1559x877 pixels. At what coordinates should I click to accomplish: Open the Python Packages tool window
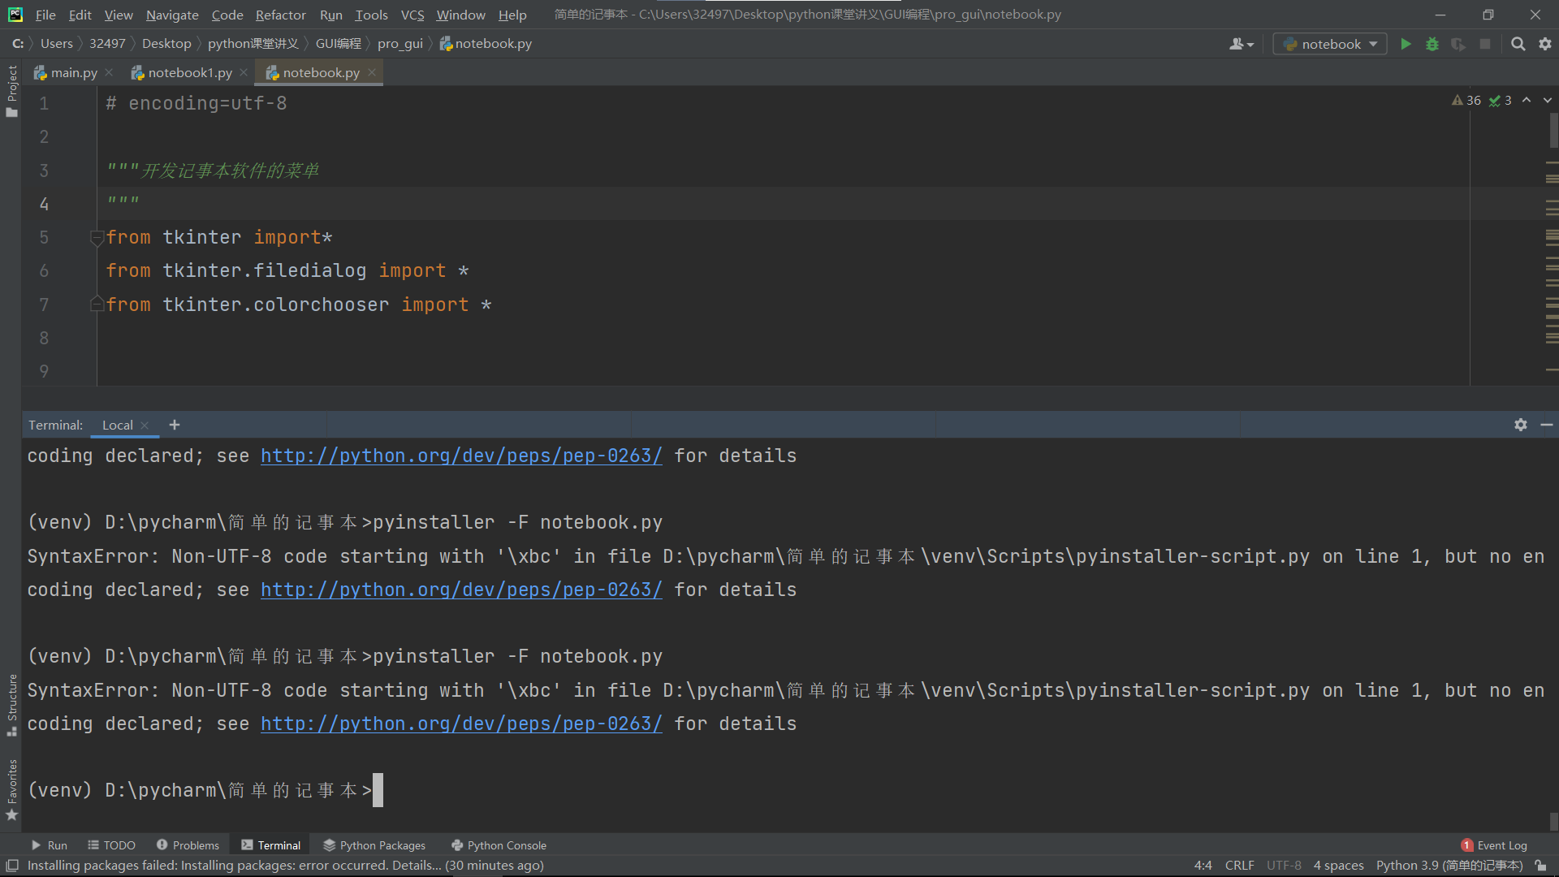[374, 845]
